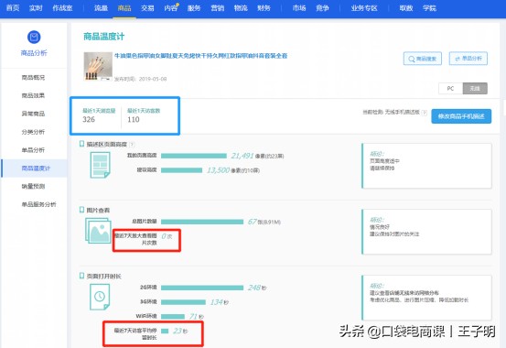The width and height of the screenshot is (506, 348).
Task: Click the 修改商品手机描述 button
Action: click(x=461, y=116)
